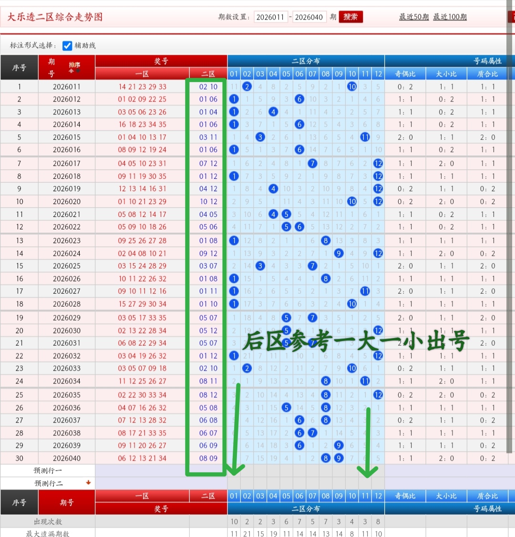
Task: Open the 最近50期 link
Action: coord(413,17)
